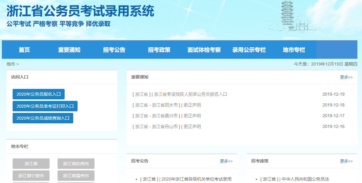
Task: Open the 浙江省专设残疾人招录公务员报名入口 notice
Action: [x=190, y=94]
